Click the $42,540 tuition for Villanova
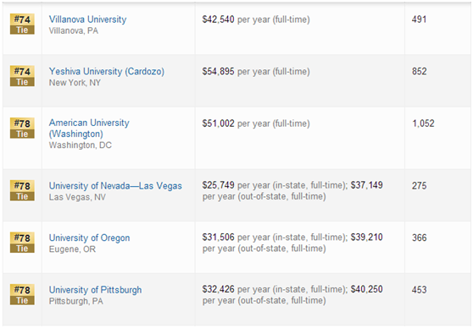473x328 pixels. pos(219,19)
